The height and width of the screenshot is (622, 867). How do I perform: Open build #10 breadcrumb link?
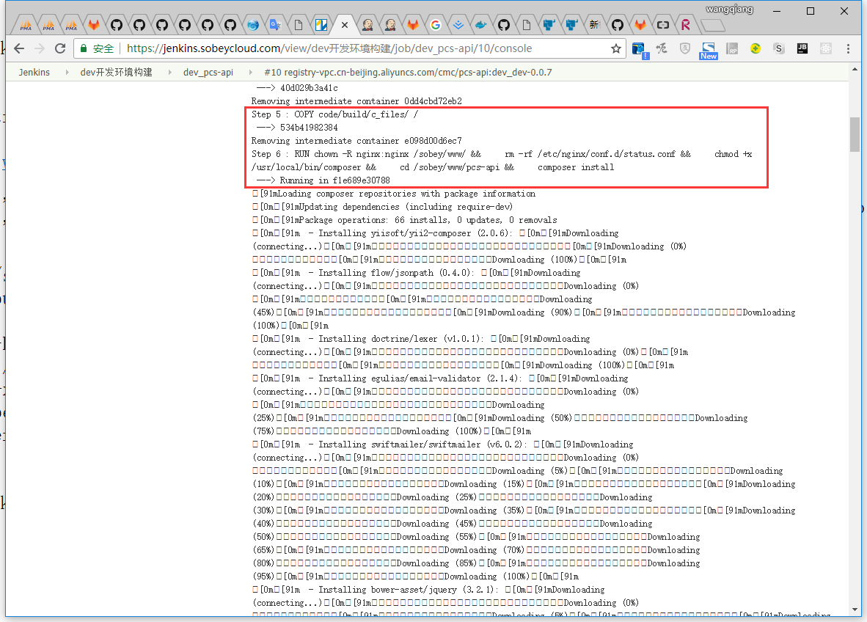(407, 73)
